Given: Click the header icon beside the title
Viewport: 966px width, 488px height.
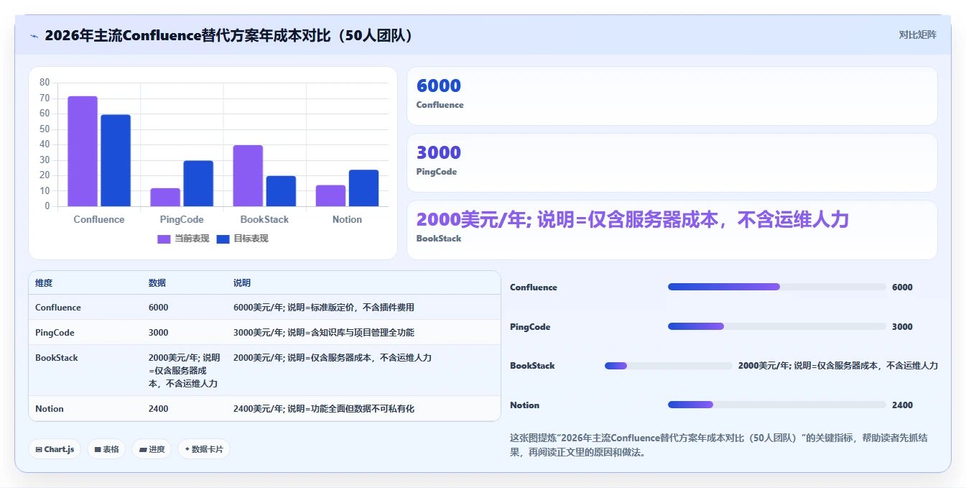Looking at the screenshot, I should pyautogui.click(x=34, y=36).
